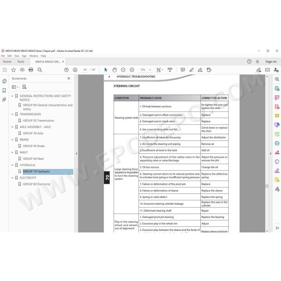
Task: Open zoom level dropdown arrow
Action: pos(150,70)
